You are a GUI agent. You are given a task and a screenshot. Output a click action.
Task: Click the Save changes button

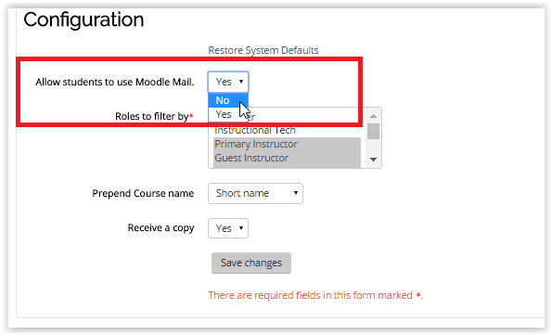[x=251, y=263]
